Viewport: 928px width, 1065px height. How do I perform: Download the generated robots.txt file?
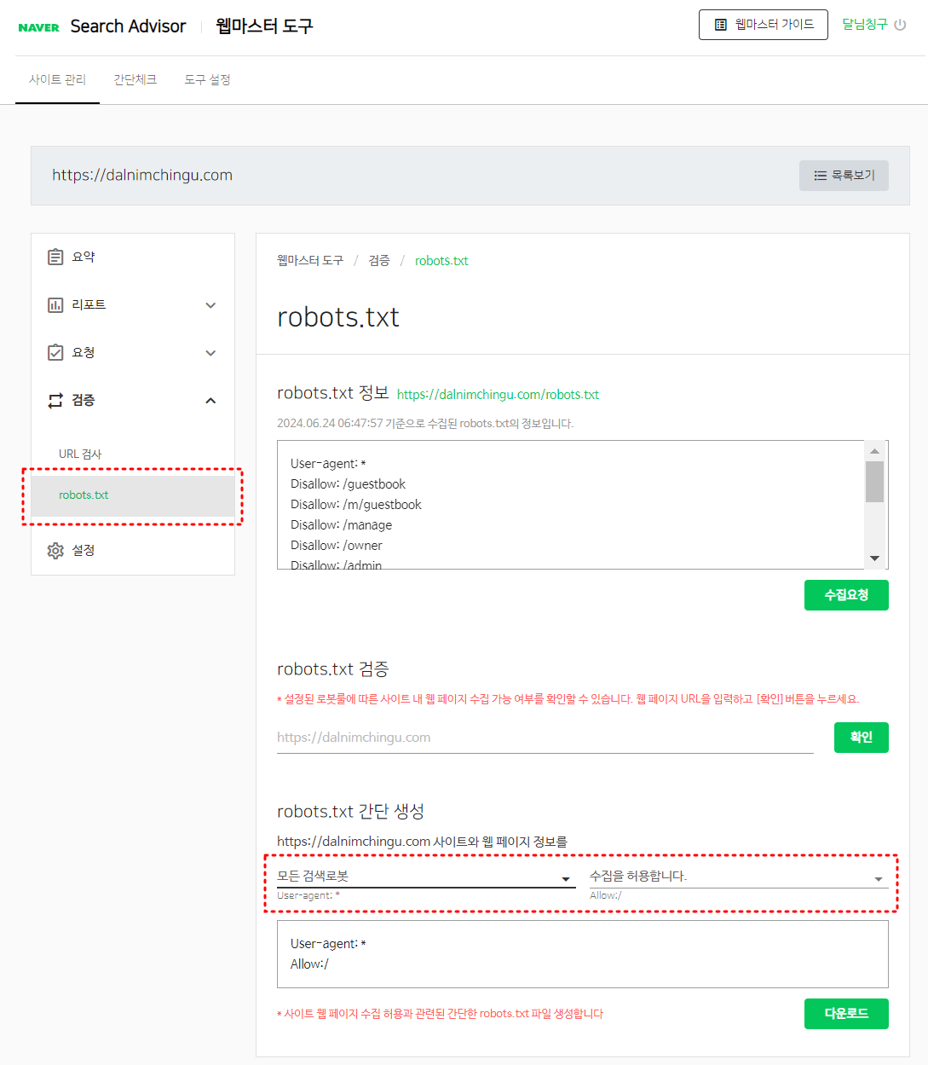point(846,1014)
